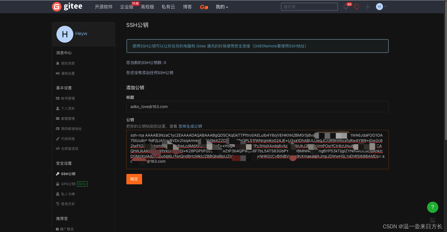Click the speaker icon beside 通知设置
Screen dimensions: 447x232
(58, 73)
